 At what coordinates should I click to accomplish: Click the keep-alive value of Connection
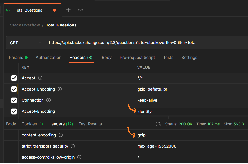(x=147, y=100)
